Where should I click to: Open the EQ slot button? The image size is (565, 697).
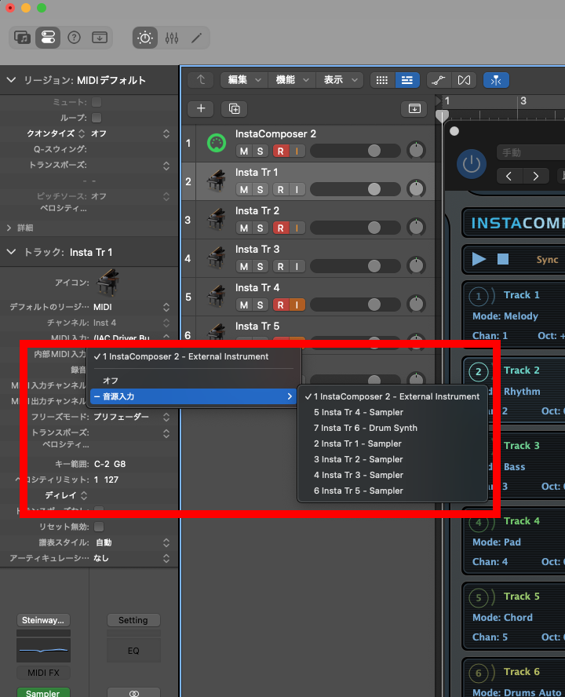pyautogui.click(x=133, y=651)
